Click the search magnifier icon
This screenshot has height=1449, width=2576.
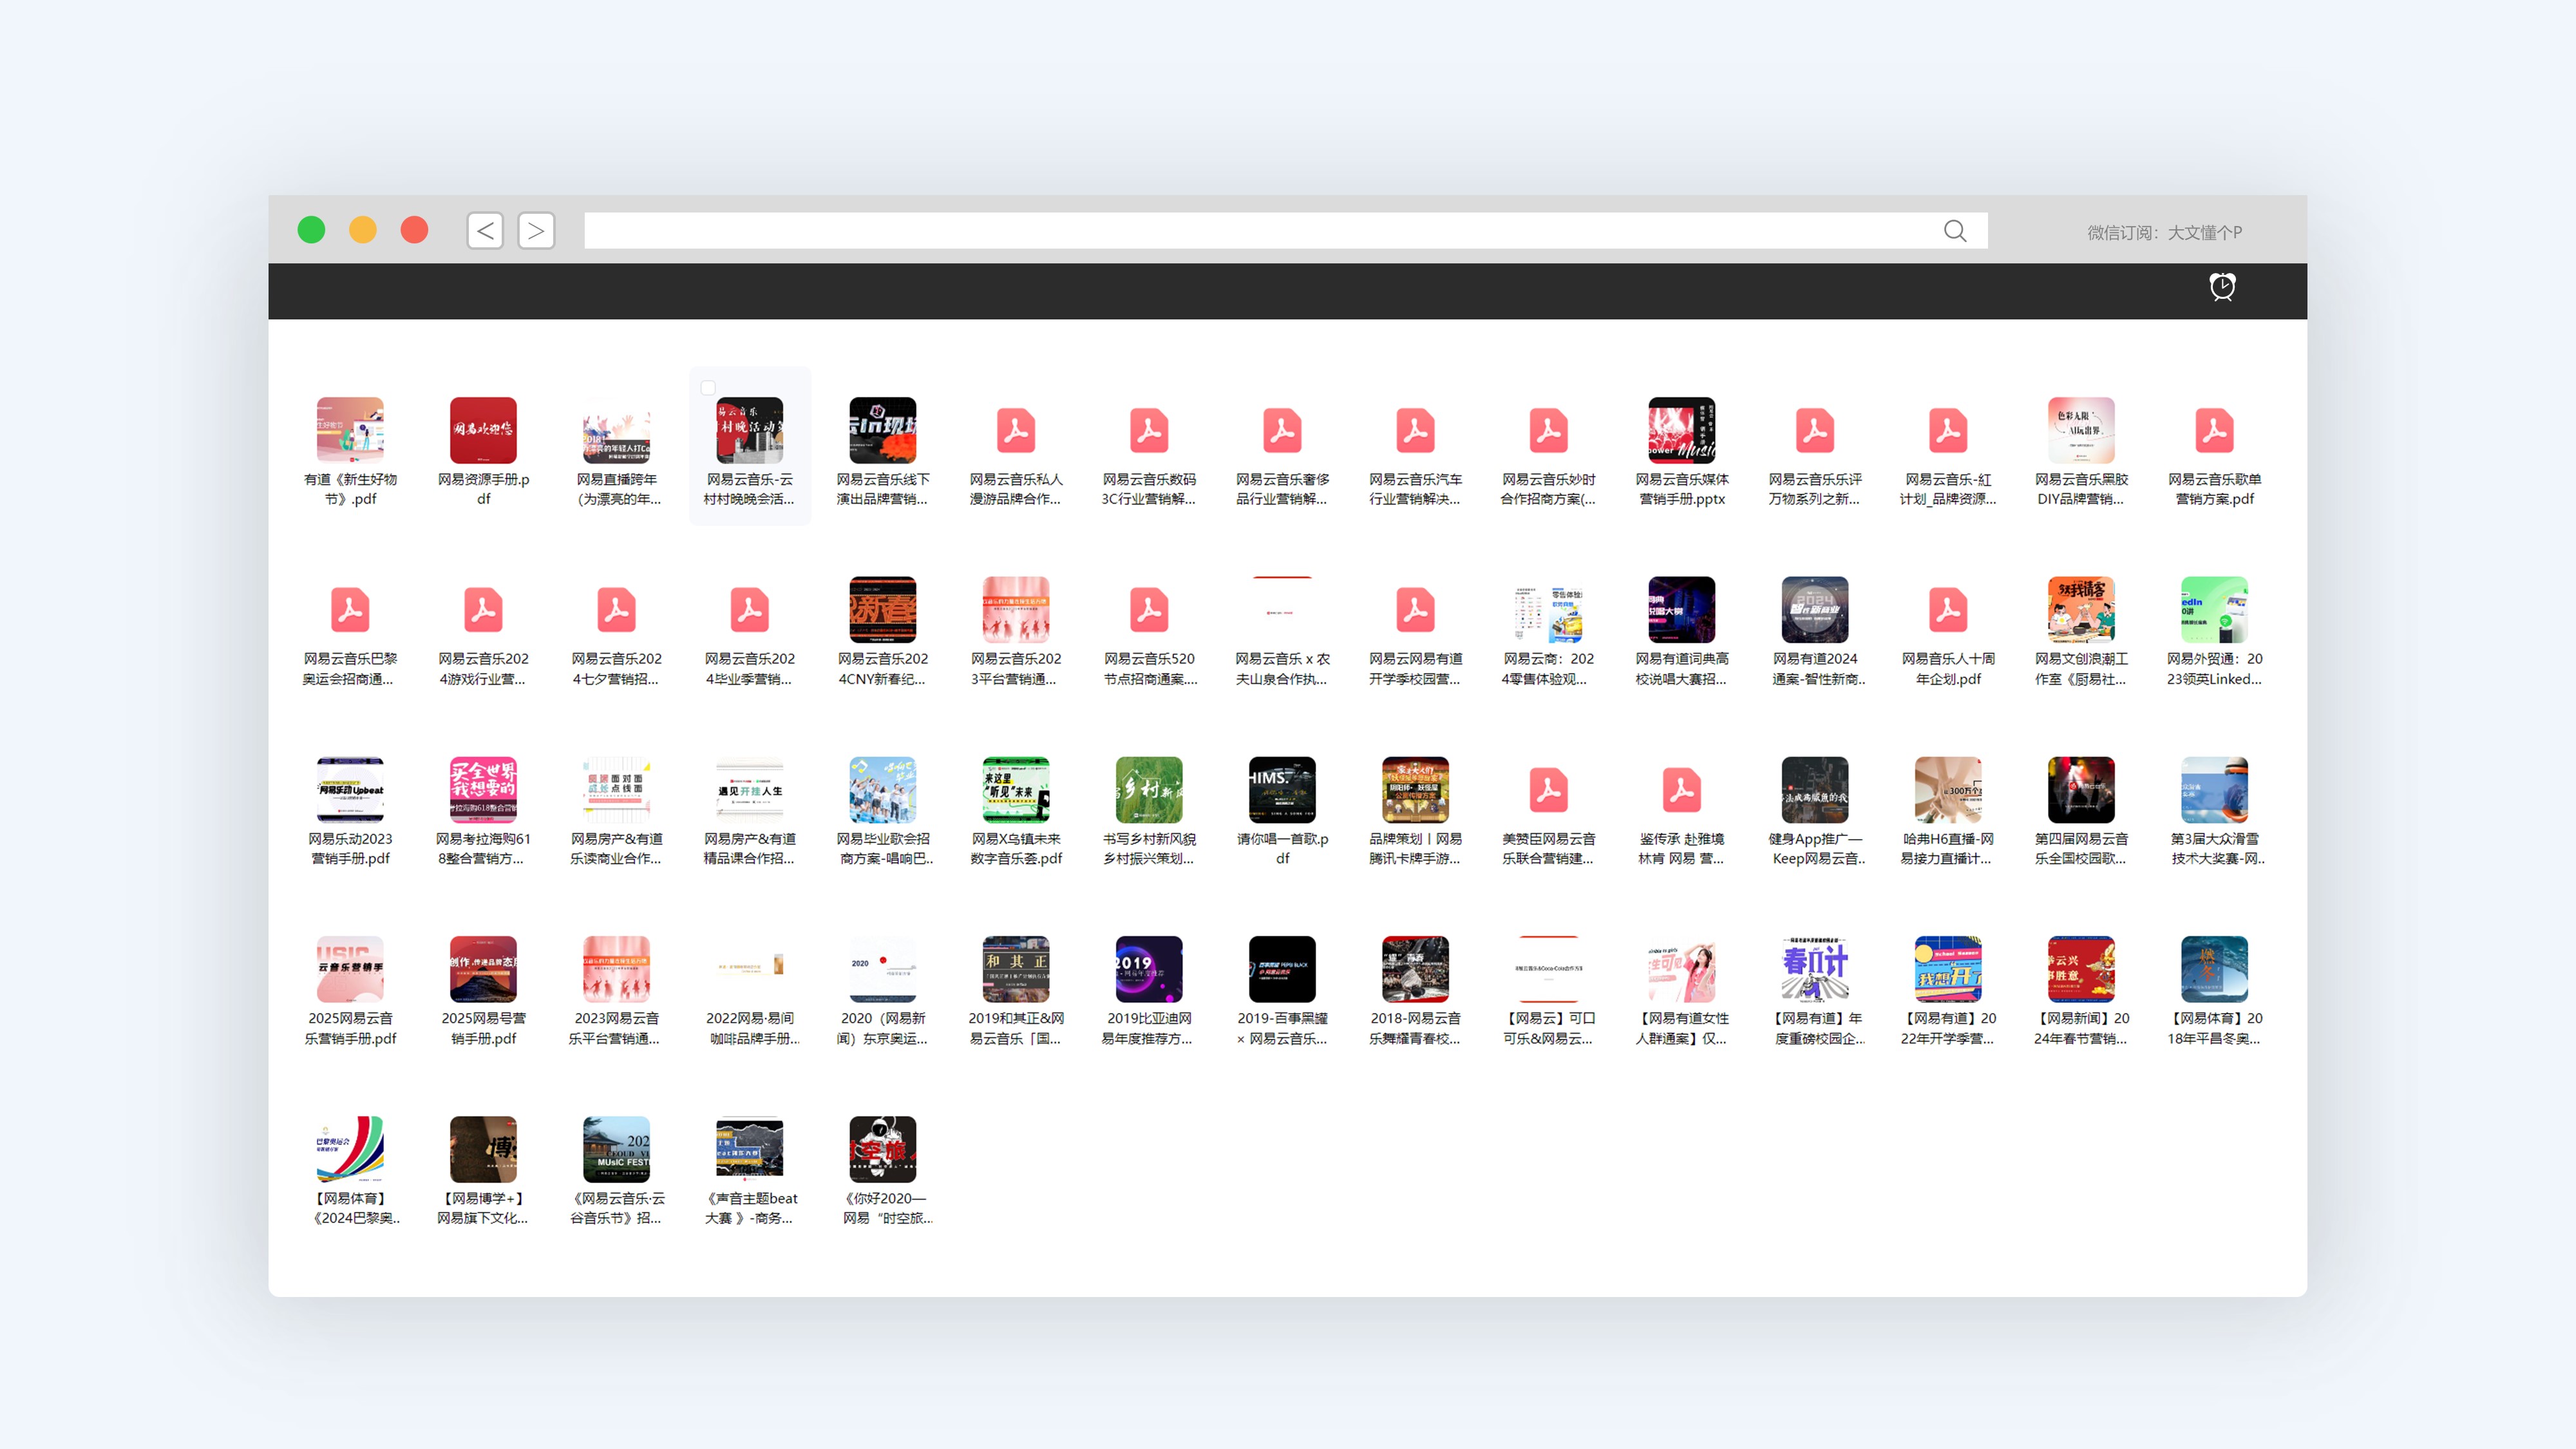1954,231
